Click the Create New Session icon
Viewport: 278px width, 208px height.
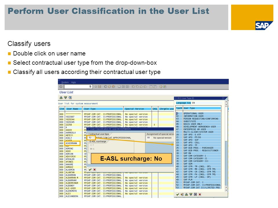(151, 87)
